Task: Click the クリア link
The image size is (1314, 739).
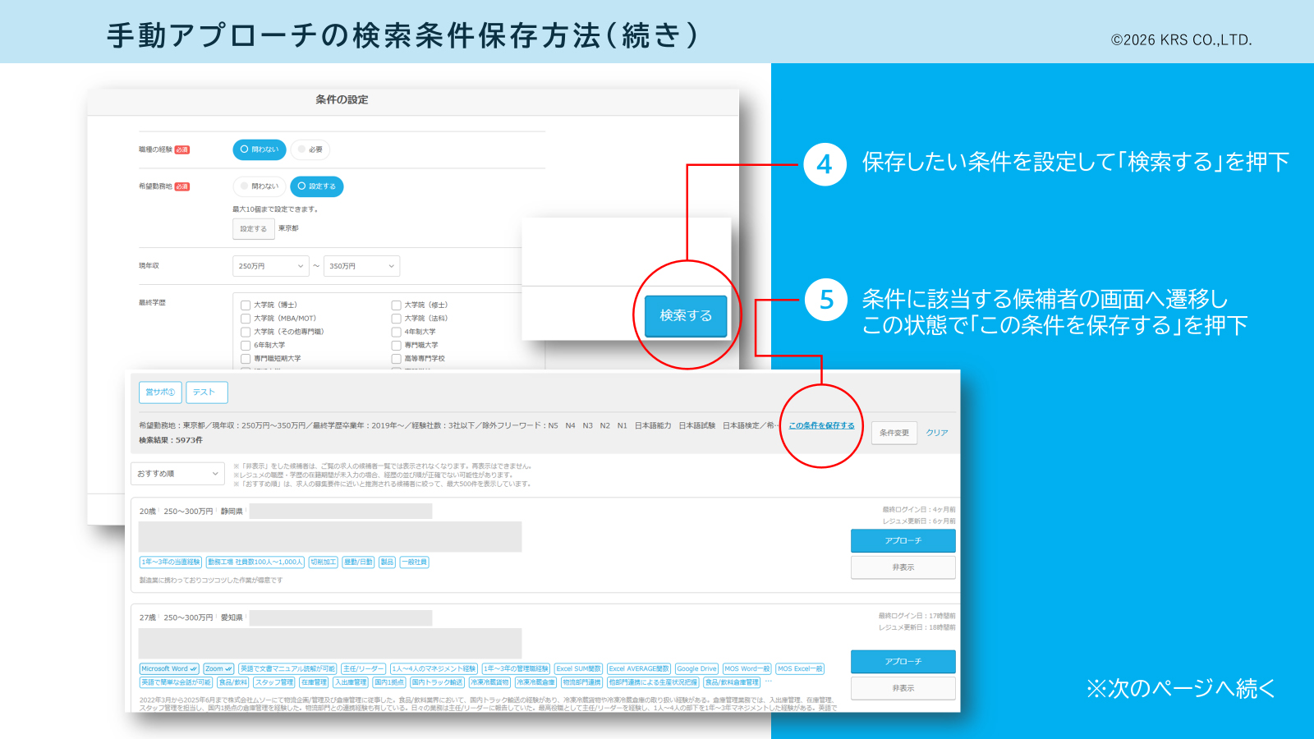Action: 937,433
